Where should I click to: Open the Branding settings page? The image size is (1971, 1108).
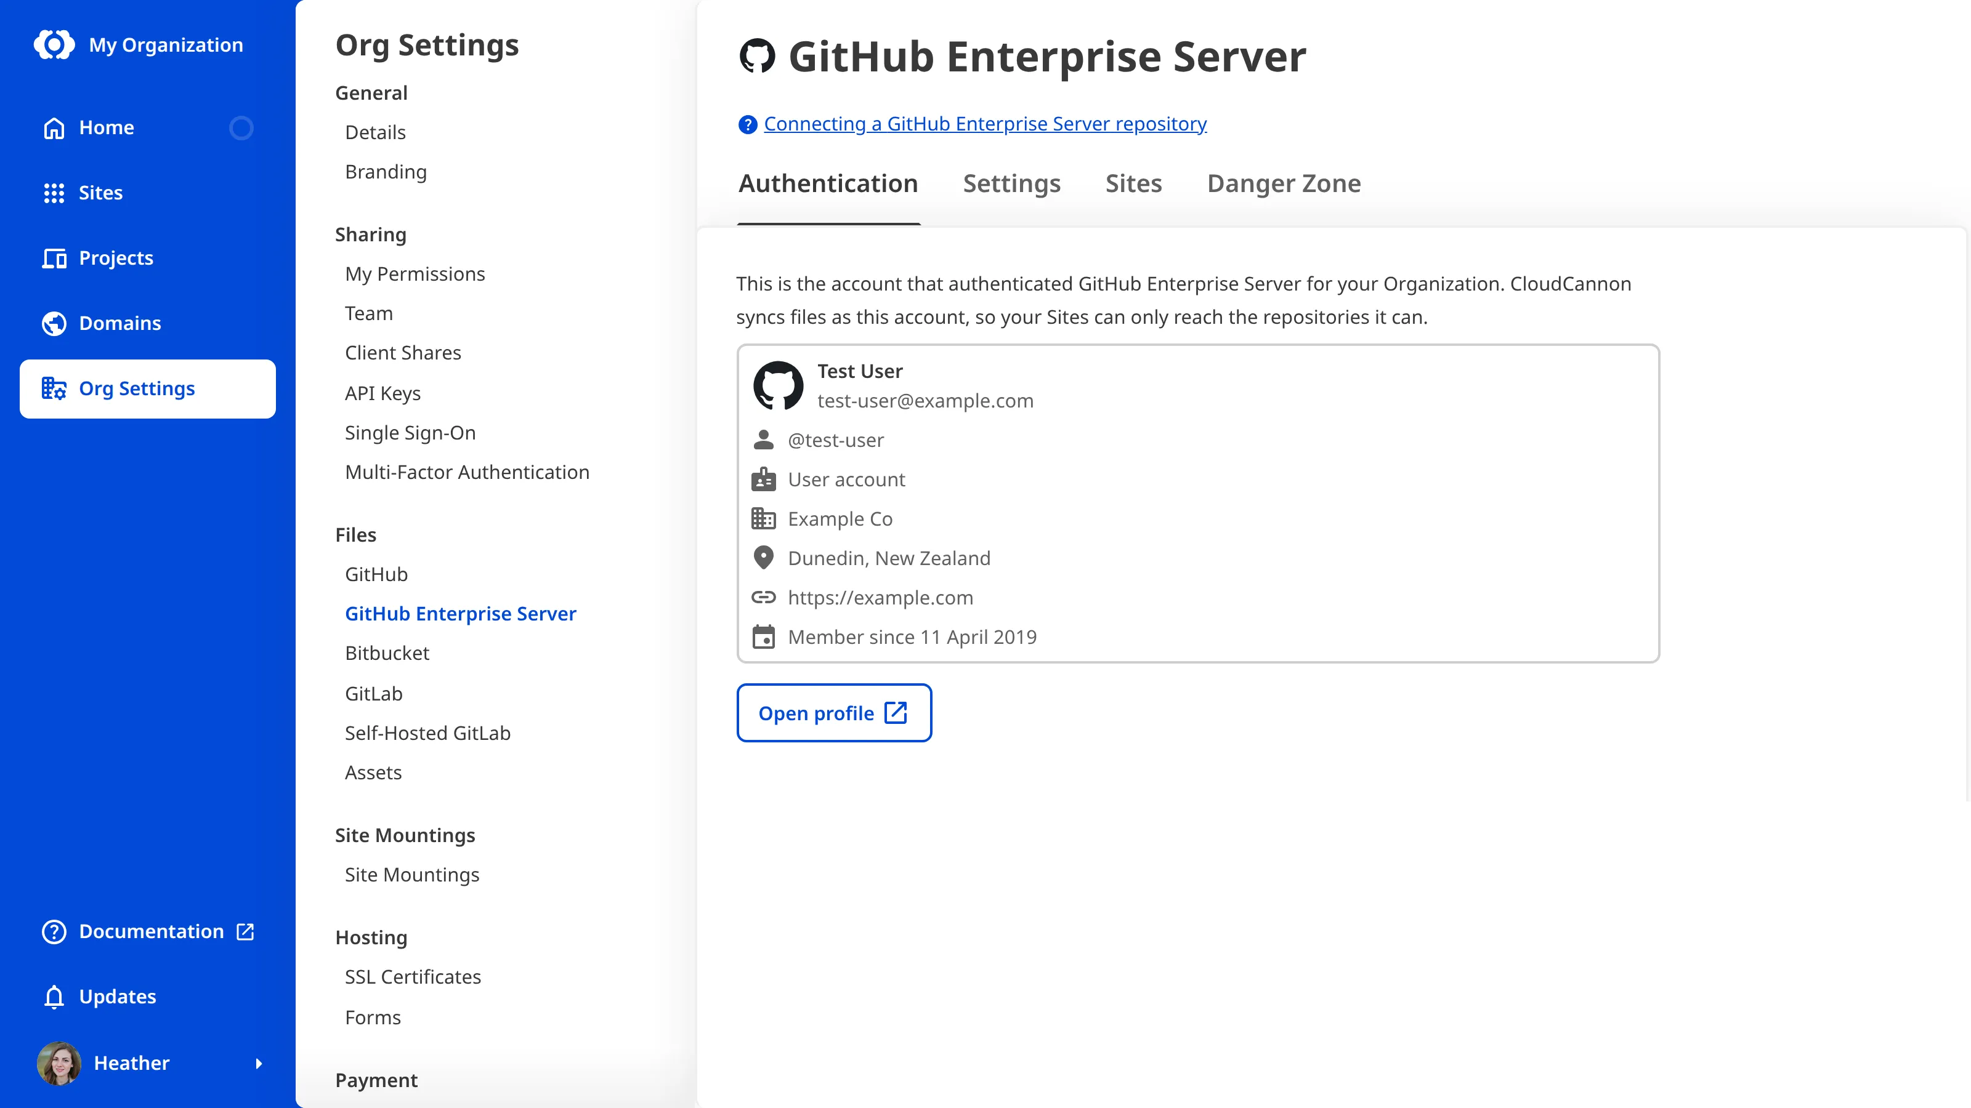point(386,172)
